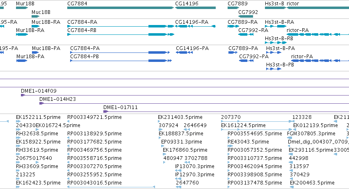The width and height of the screenshot is (349, 189).
Task: Select EST IP13070.3prime
Action: click(195, 166)
